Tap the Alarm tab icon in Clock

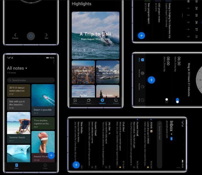142,60
